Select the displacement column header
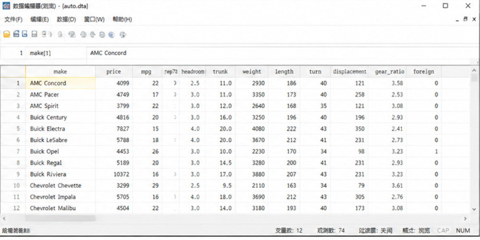This screenshot has width=480, height=240. 349,71
